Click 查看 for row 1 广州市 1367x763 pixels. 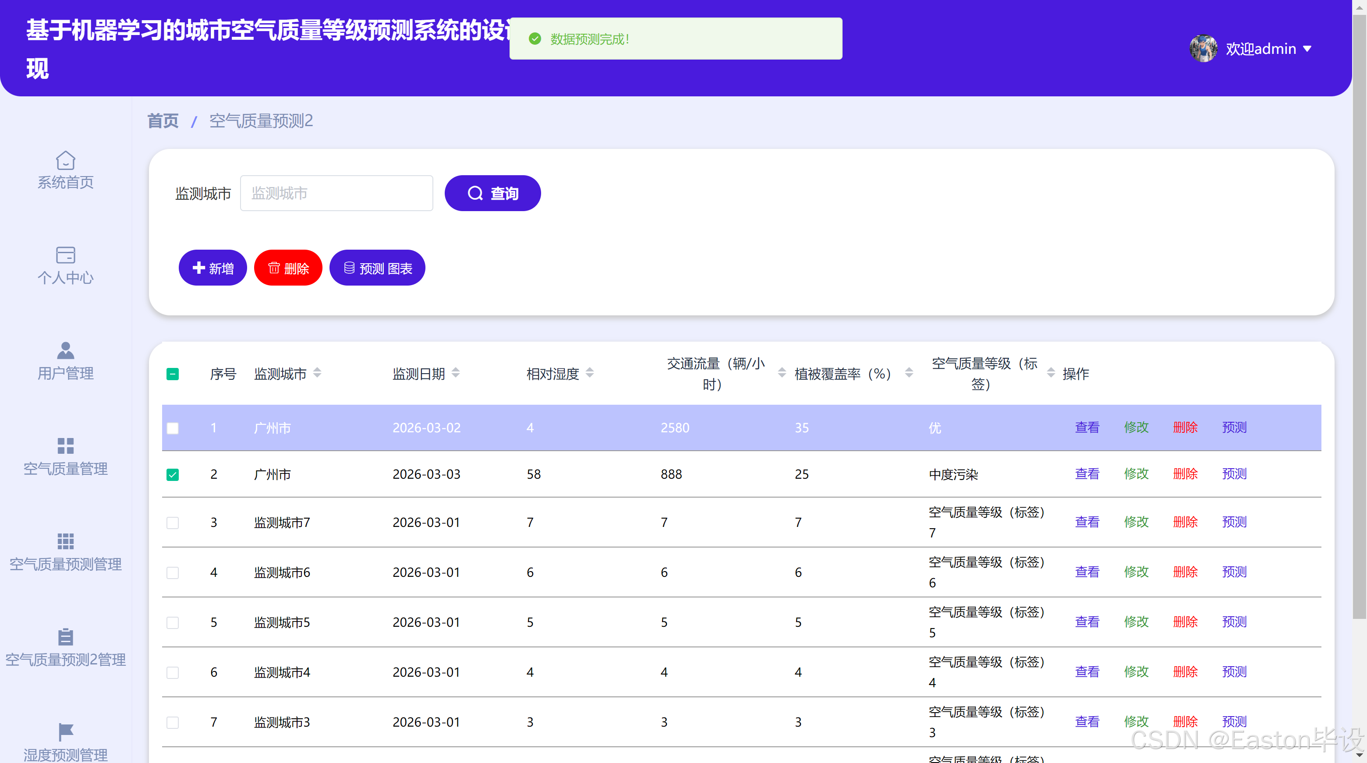(x=1087, y=427)
